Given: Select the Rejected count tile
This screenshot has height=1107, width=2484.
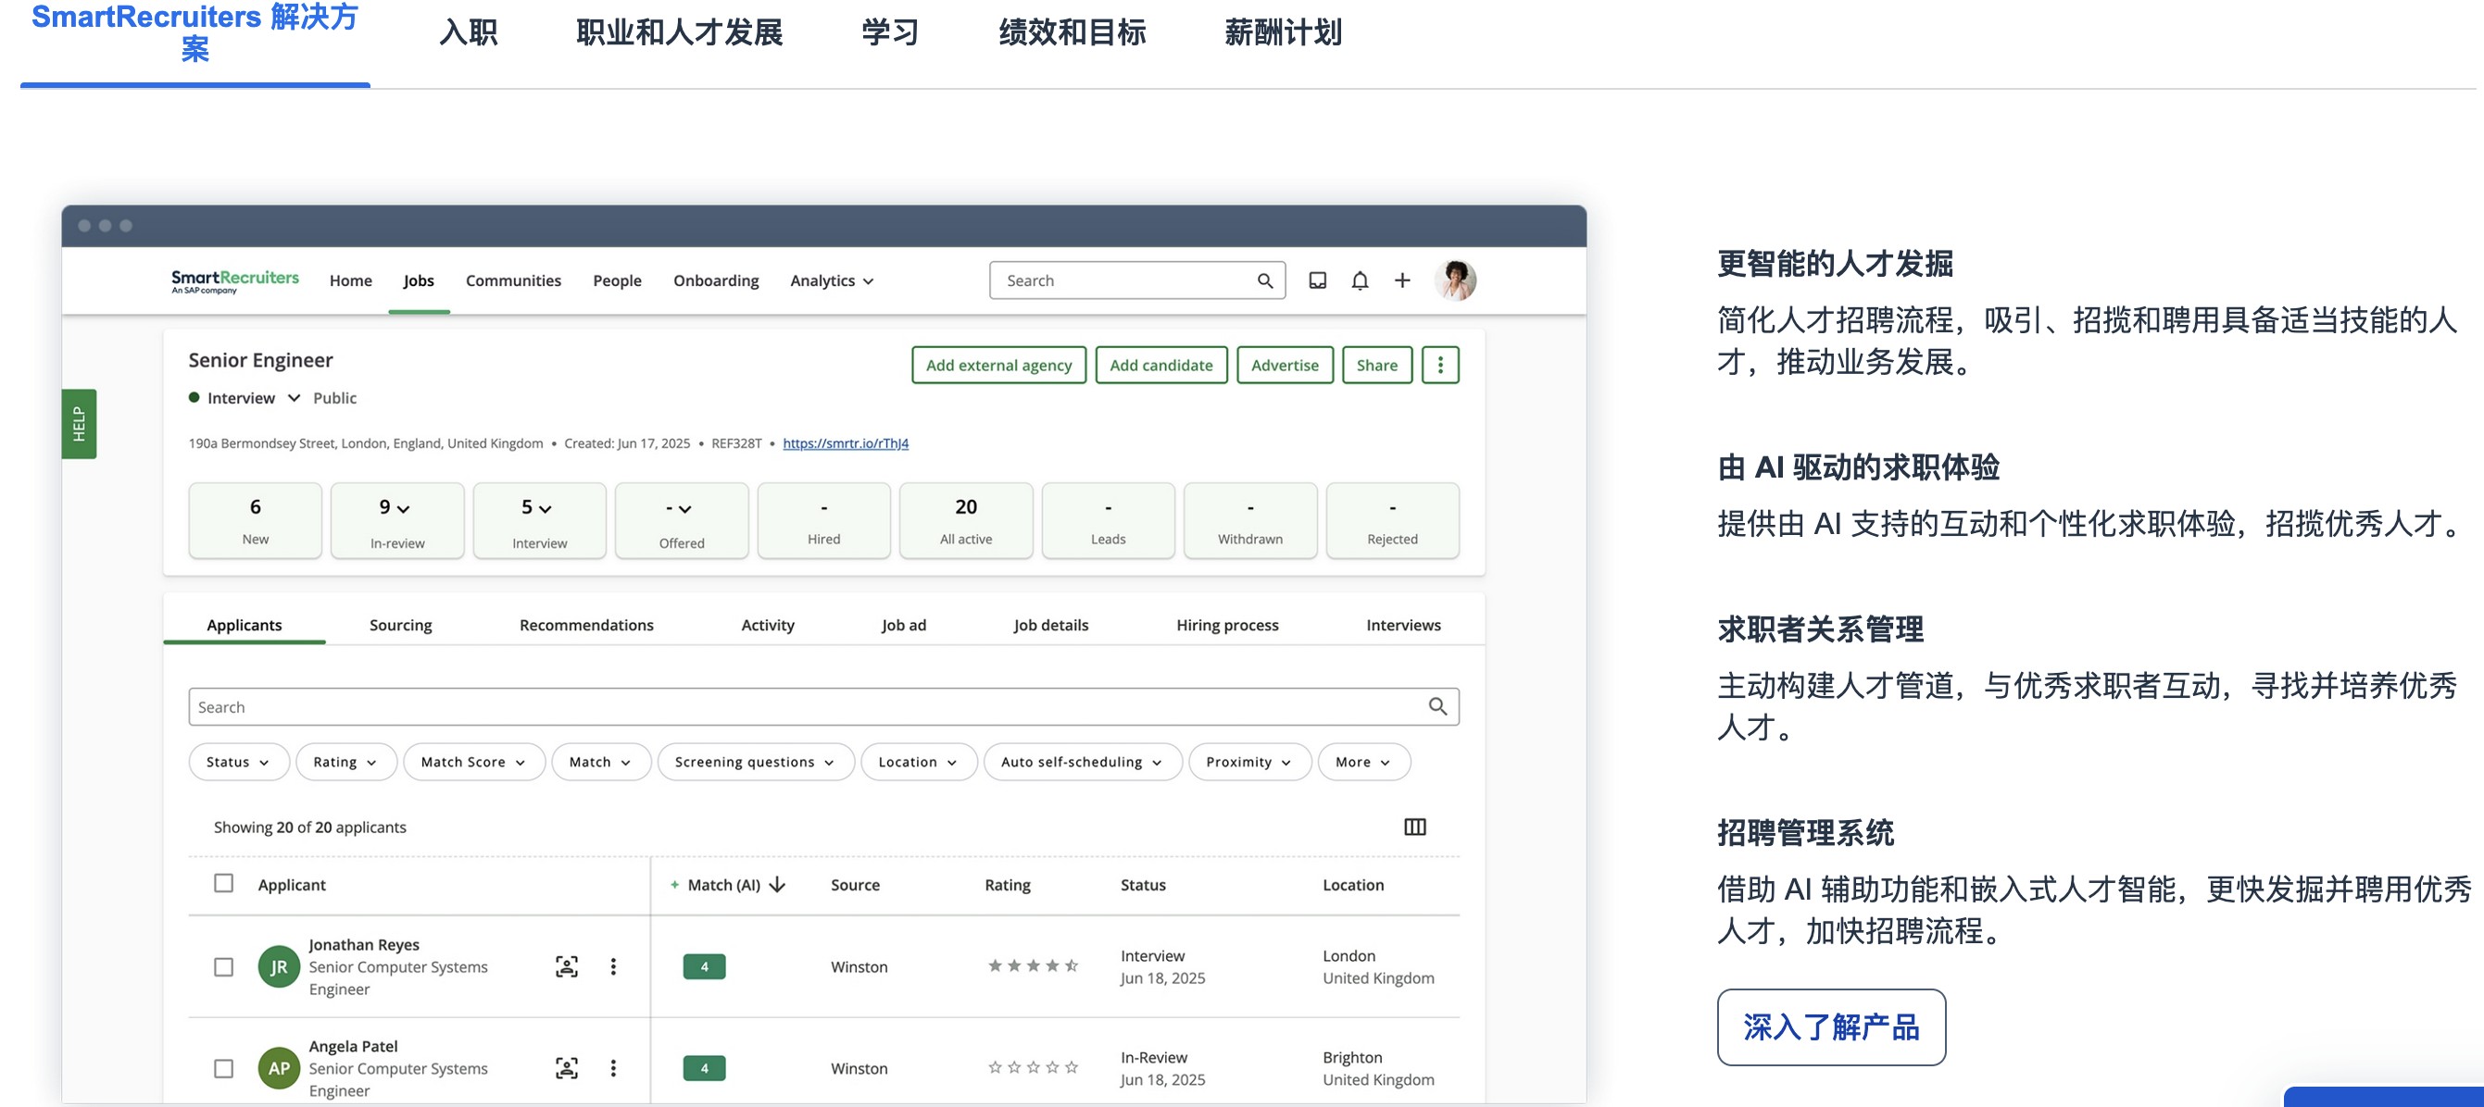Looking at the screenshot, I should [x=1391, y=520].
